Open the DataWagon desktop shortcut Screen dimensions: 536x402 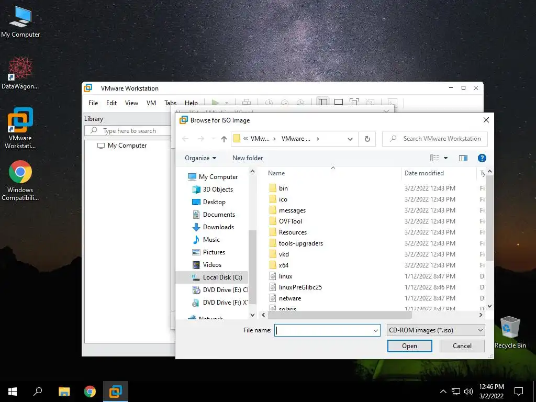coord(20,73)
